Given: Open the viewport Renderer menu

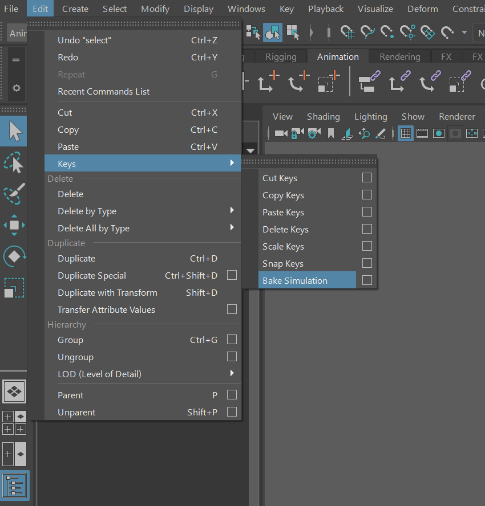Looking at the screenshot, I should [x=457, y=116].
